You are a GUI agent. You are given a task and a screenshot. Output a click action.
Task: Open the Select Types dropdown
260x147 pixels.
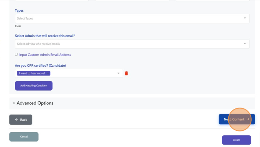[x=132, y=18]
